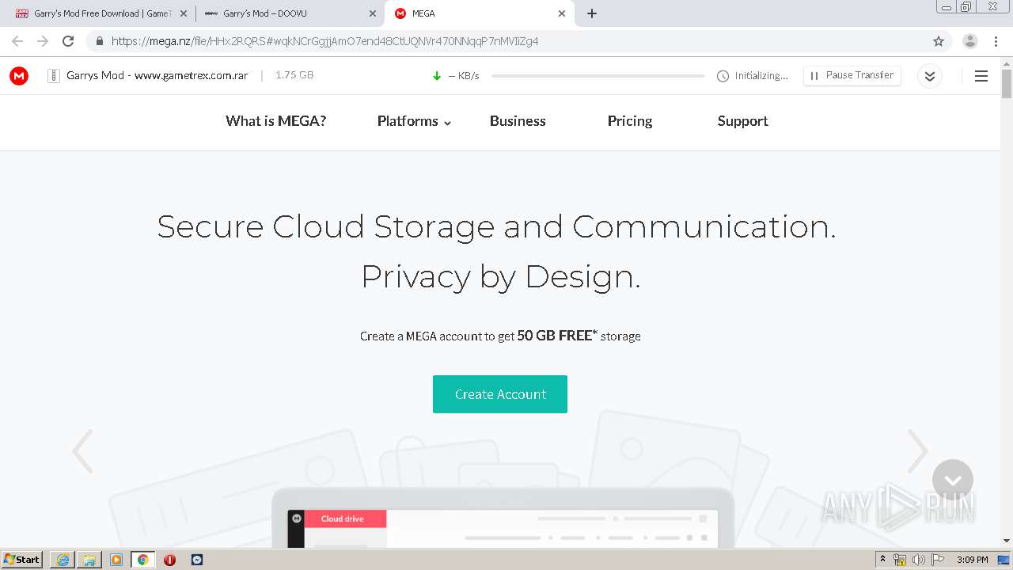Open a new browser tab
The height and width of the screenshot is (570, 1013).
(592, 13)
